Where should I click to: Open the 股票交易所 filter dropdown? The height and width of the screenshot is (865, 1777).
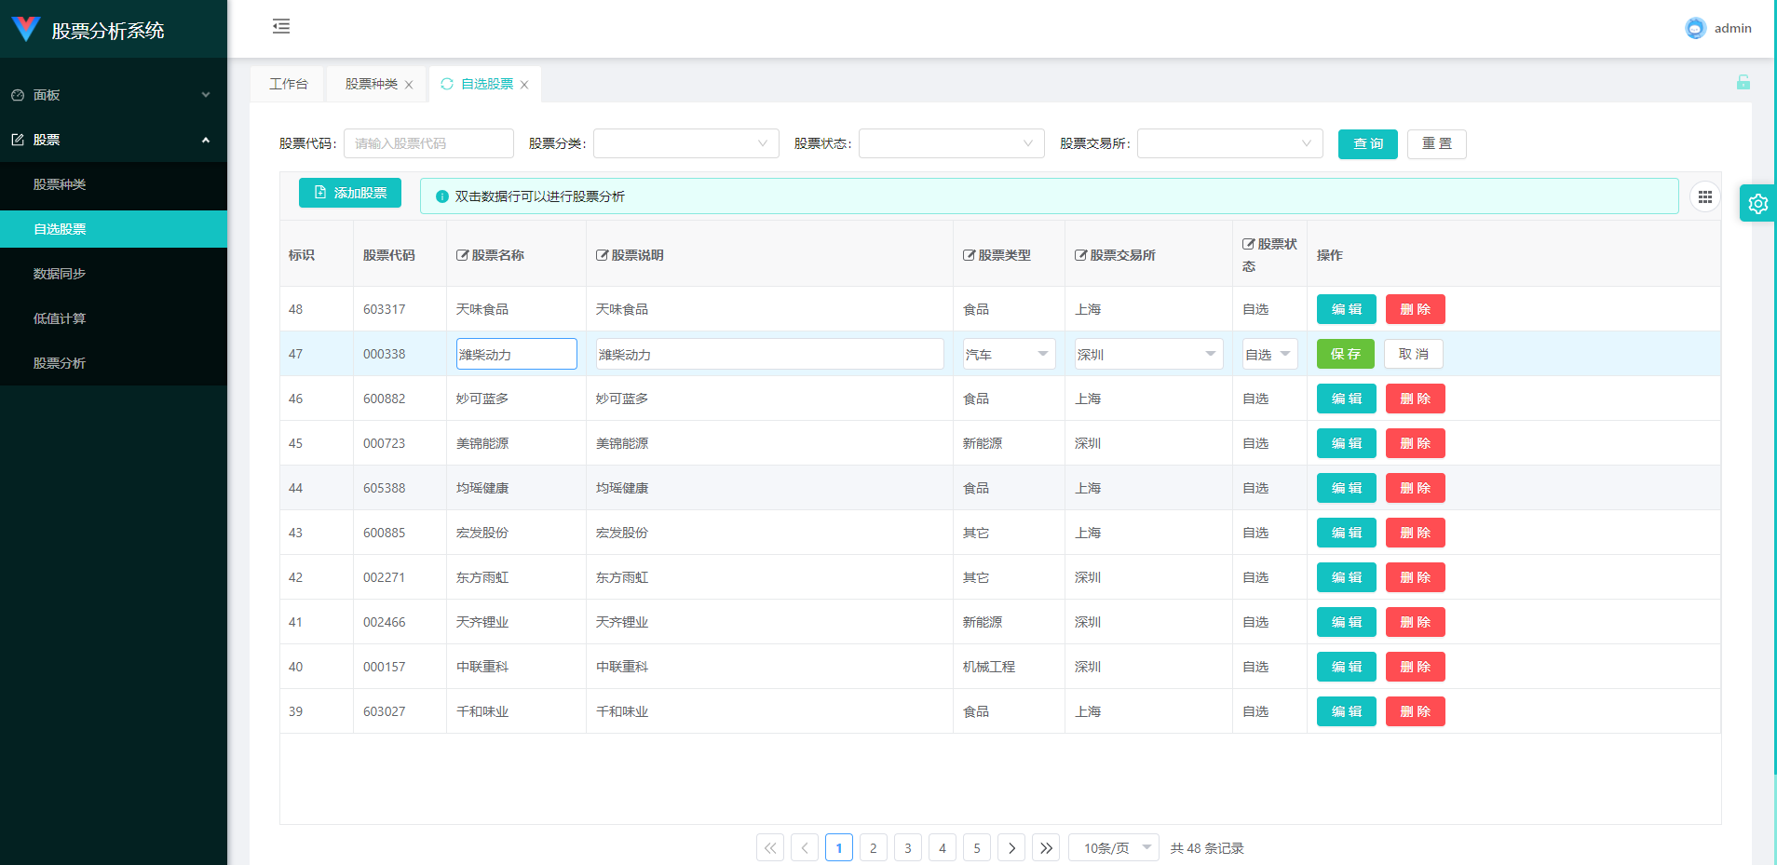(1229, 143)
